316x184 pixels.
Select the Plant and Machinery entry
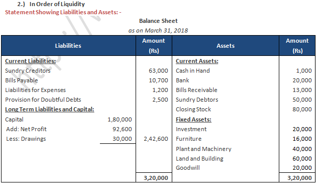click(x=203, y=149)
